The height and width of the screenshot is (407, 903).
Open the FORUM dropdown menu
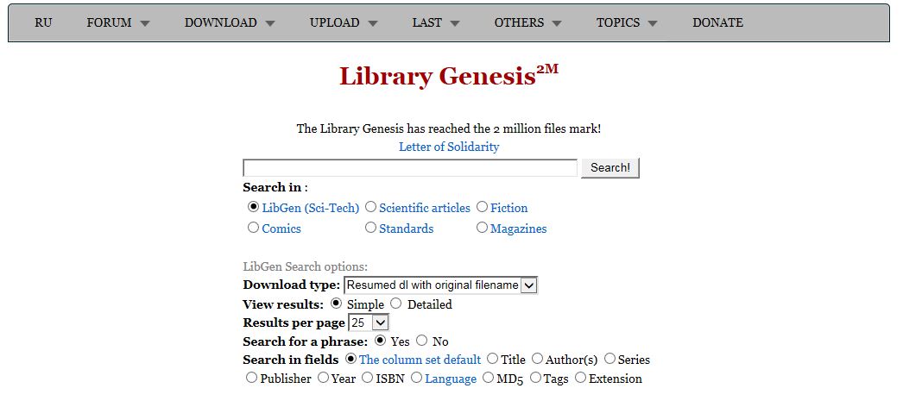(117, 23)
